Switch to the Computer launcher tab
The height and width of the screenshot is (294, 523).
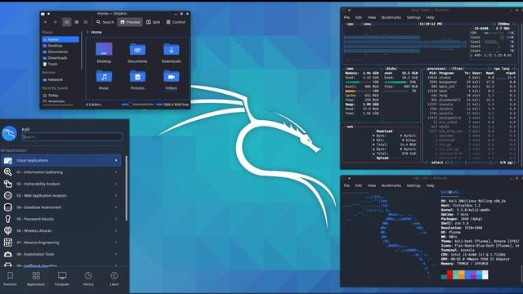pyautogui.click(x=62, y=278)
